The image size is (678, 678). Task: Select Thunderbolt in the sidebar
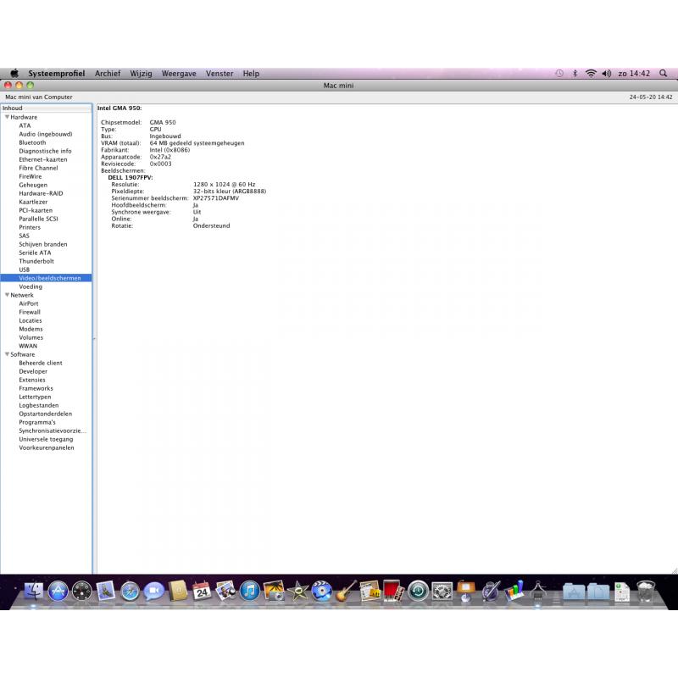pos(36,261)
